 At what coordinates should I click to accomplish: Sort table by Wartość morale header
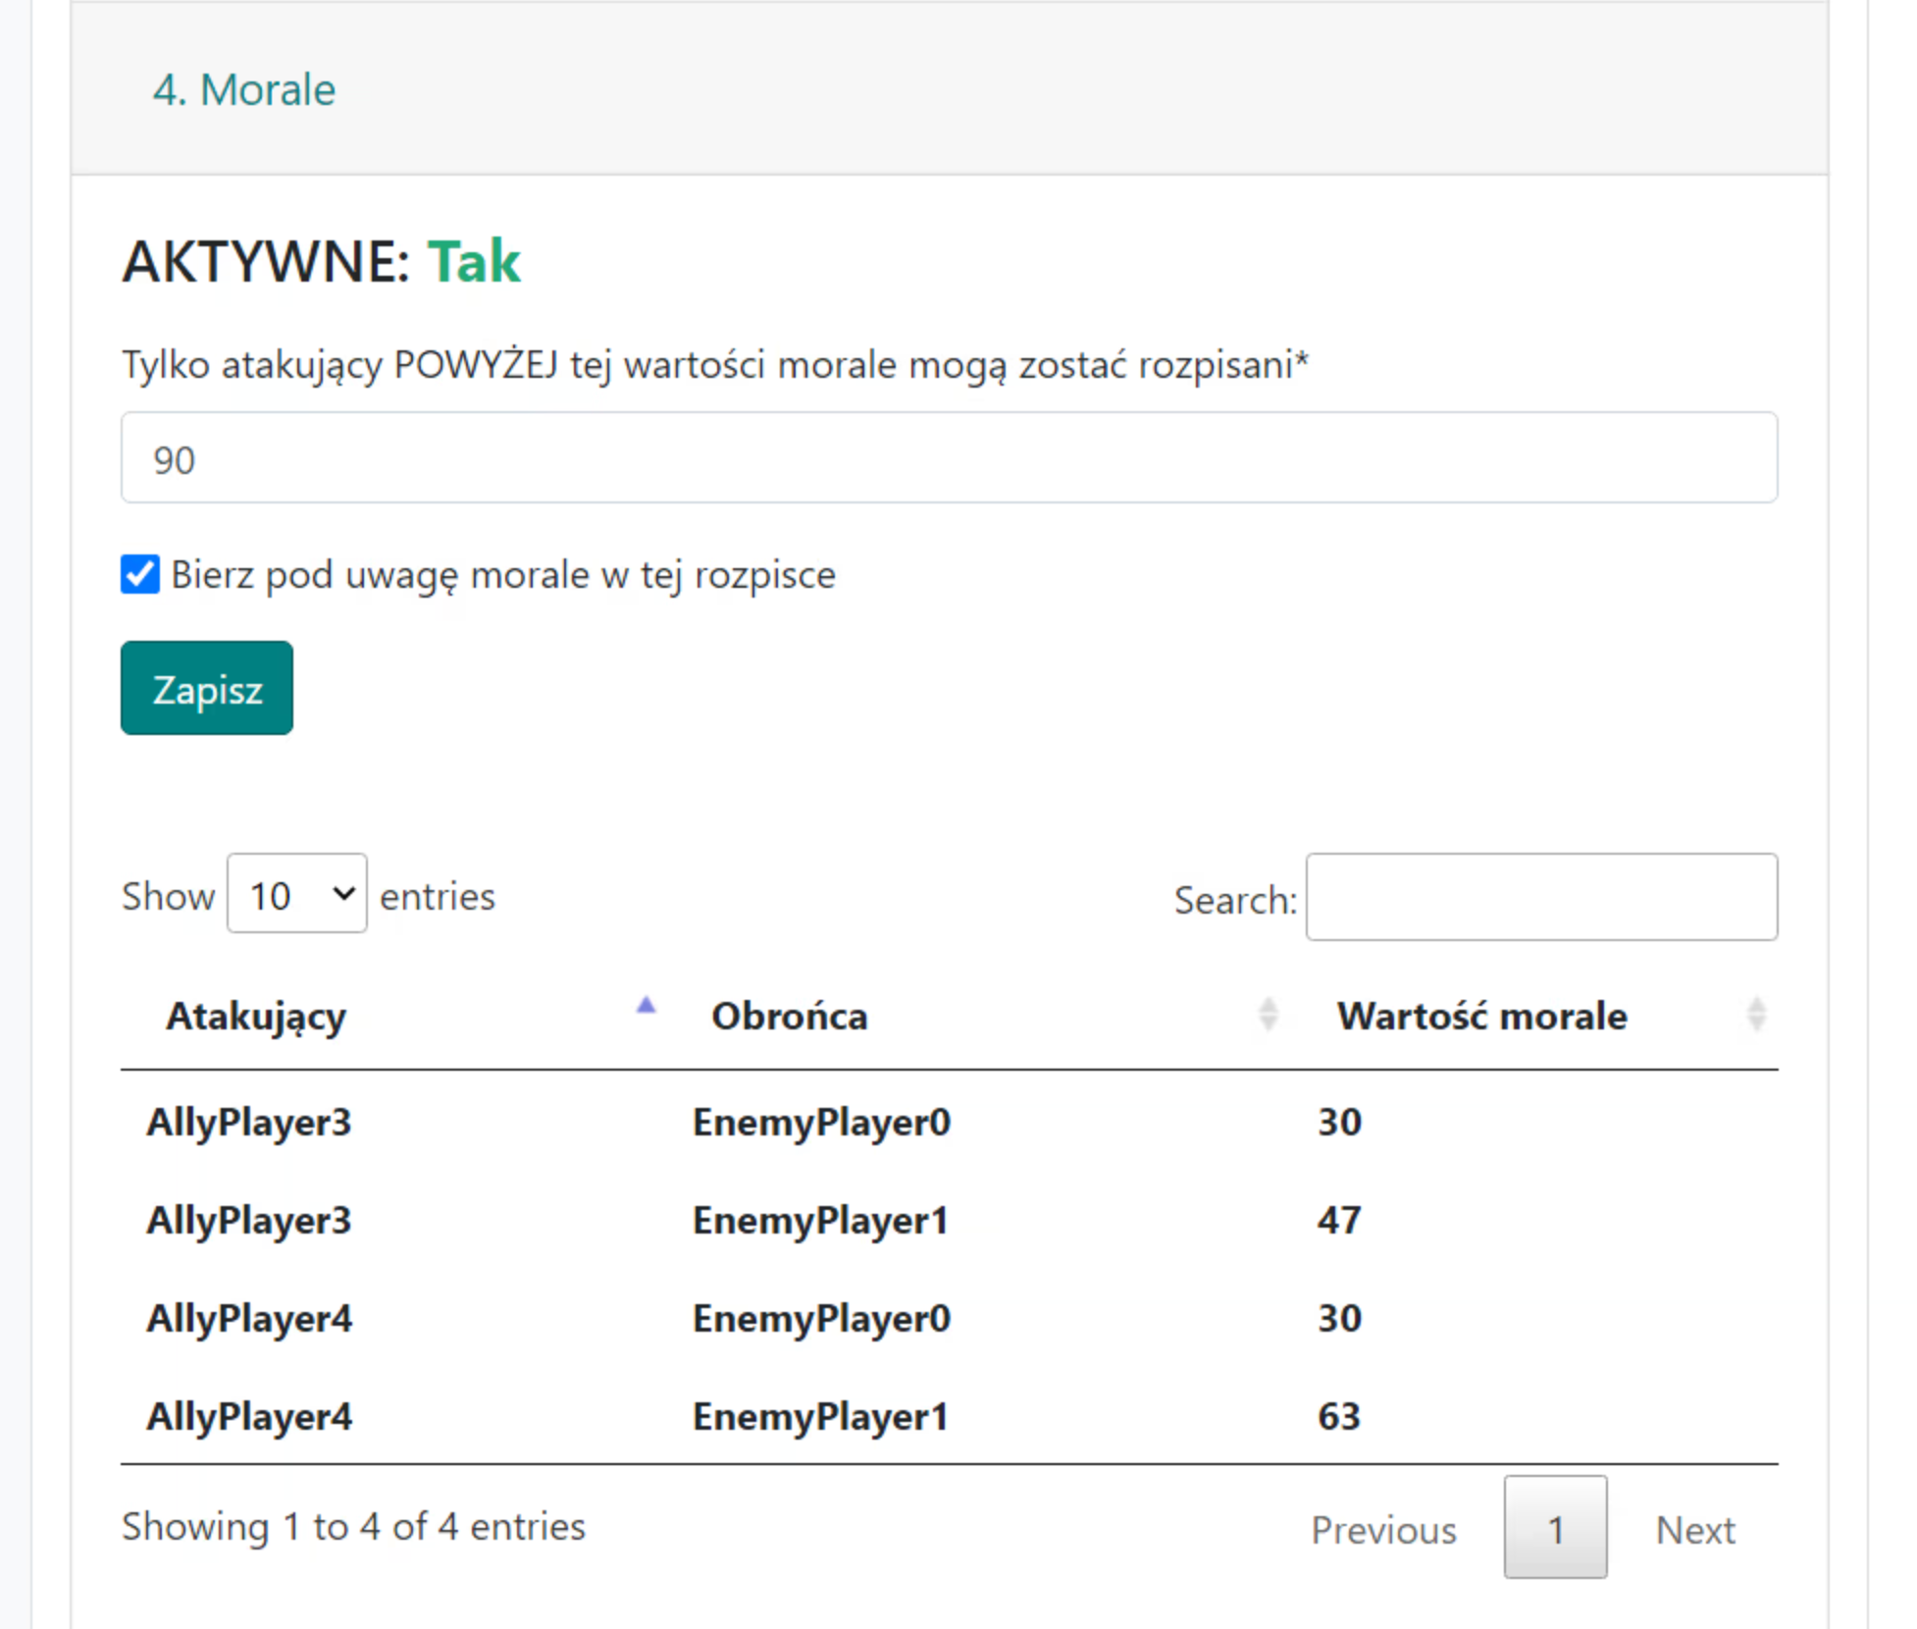point(1481,1017)
